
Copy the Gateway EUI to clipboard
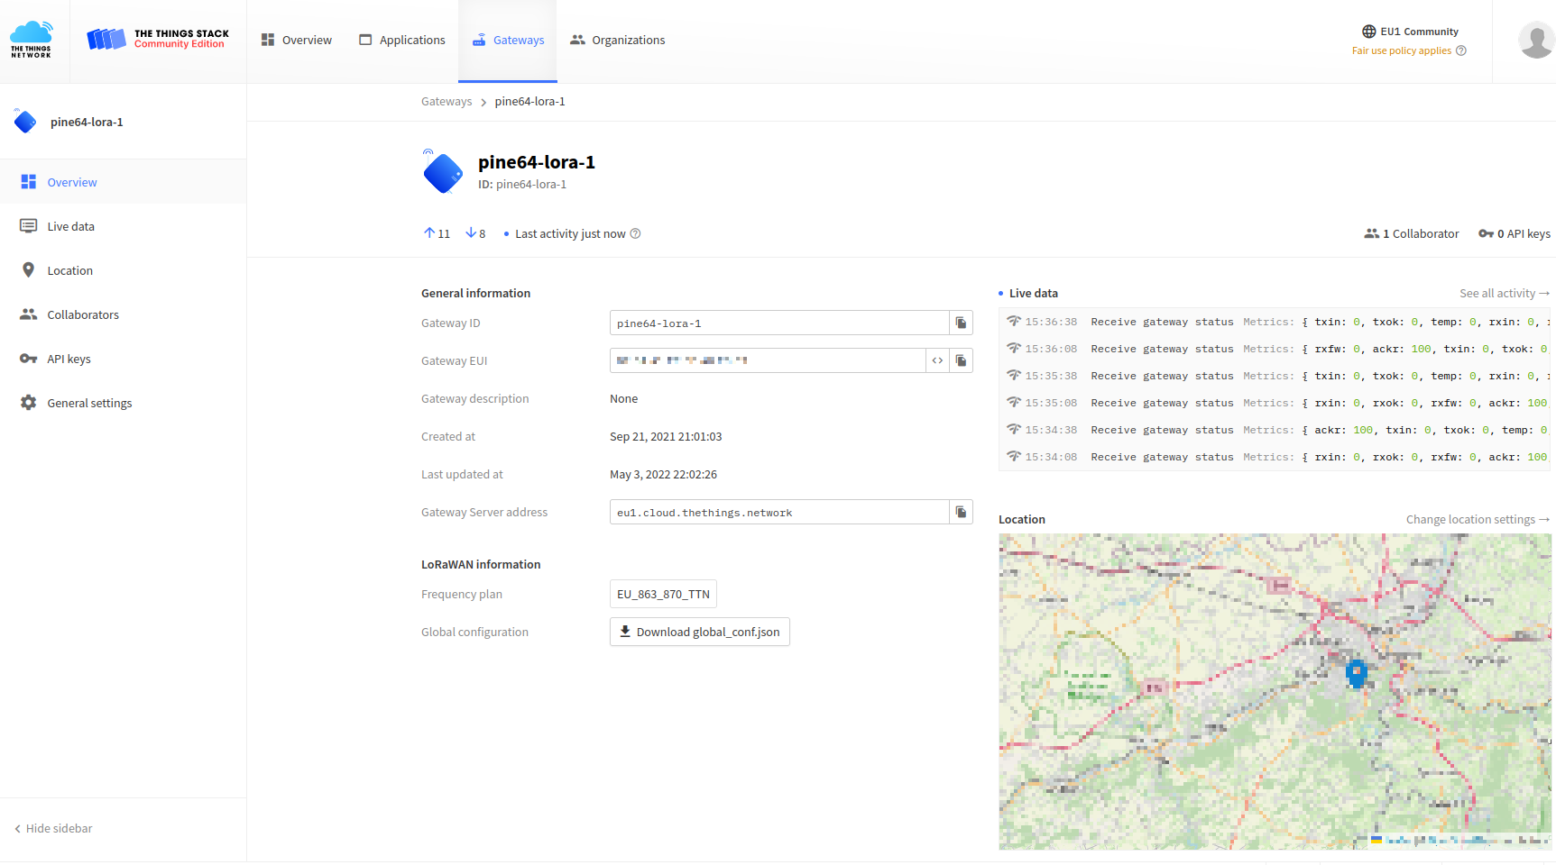[961, 360]
